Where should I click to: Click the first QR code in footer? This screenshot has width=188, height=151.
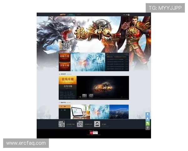[x=62, y=124]
